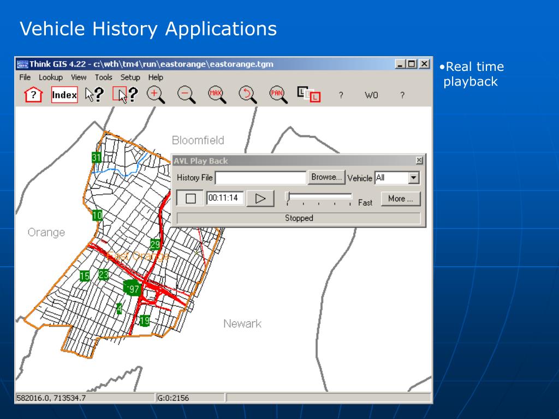
Task: Stop the AVL playback
Action: pos(191,199)
